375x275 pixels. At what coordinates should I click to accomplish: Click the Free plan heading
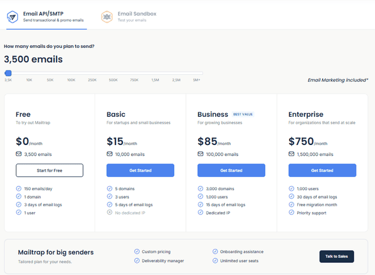pyautogui.click(x=23, y=114)
